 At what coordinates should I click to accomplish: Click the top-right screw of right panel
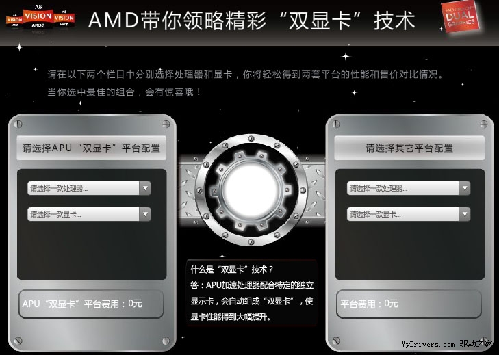[x=484, y=124]
